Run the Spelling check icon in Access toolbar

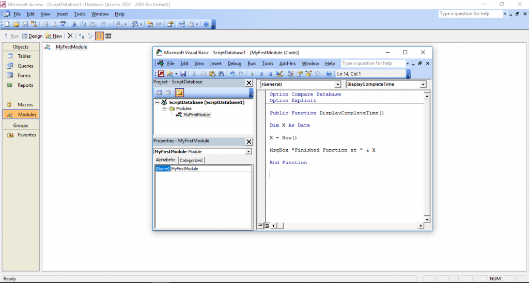point(63,24)
